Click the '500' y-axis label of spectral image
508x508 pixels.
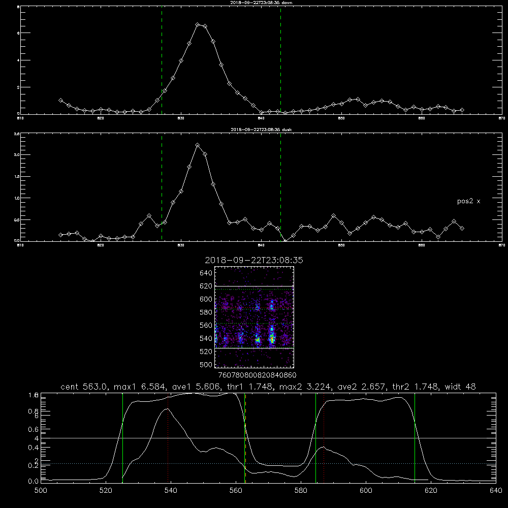[x=206, y=364]
